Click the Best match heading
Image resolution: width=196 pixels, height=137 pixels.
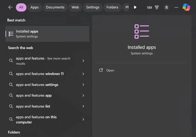(x=16, y=20)
